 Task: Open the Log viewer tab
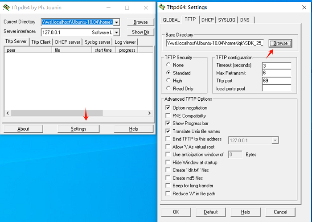click(125, 42)
